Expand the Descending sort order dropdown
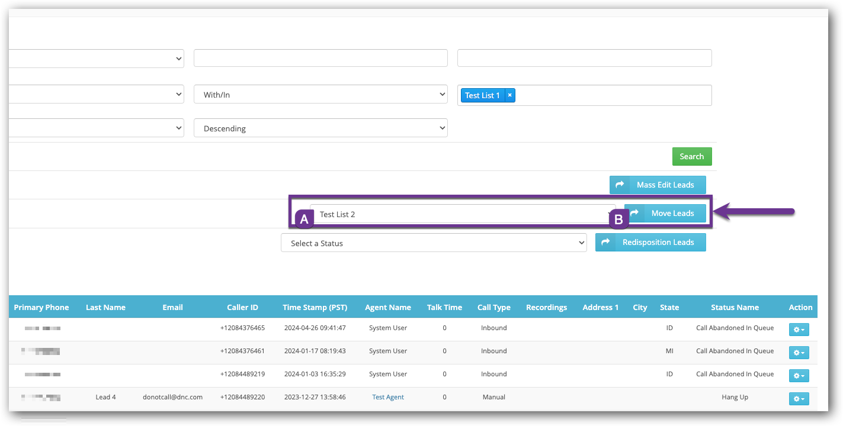This screenshot has height=426, width=843. click(320, 128)
